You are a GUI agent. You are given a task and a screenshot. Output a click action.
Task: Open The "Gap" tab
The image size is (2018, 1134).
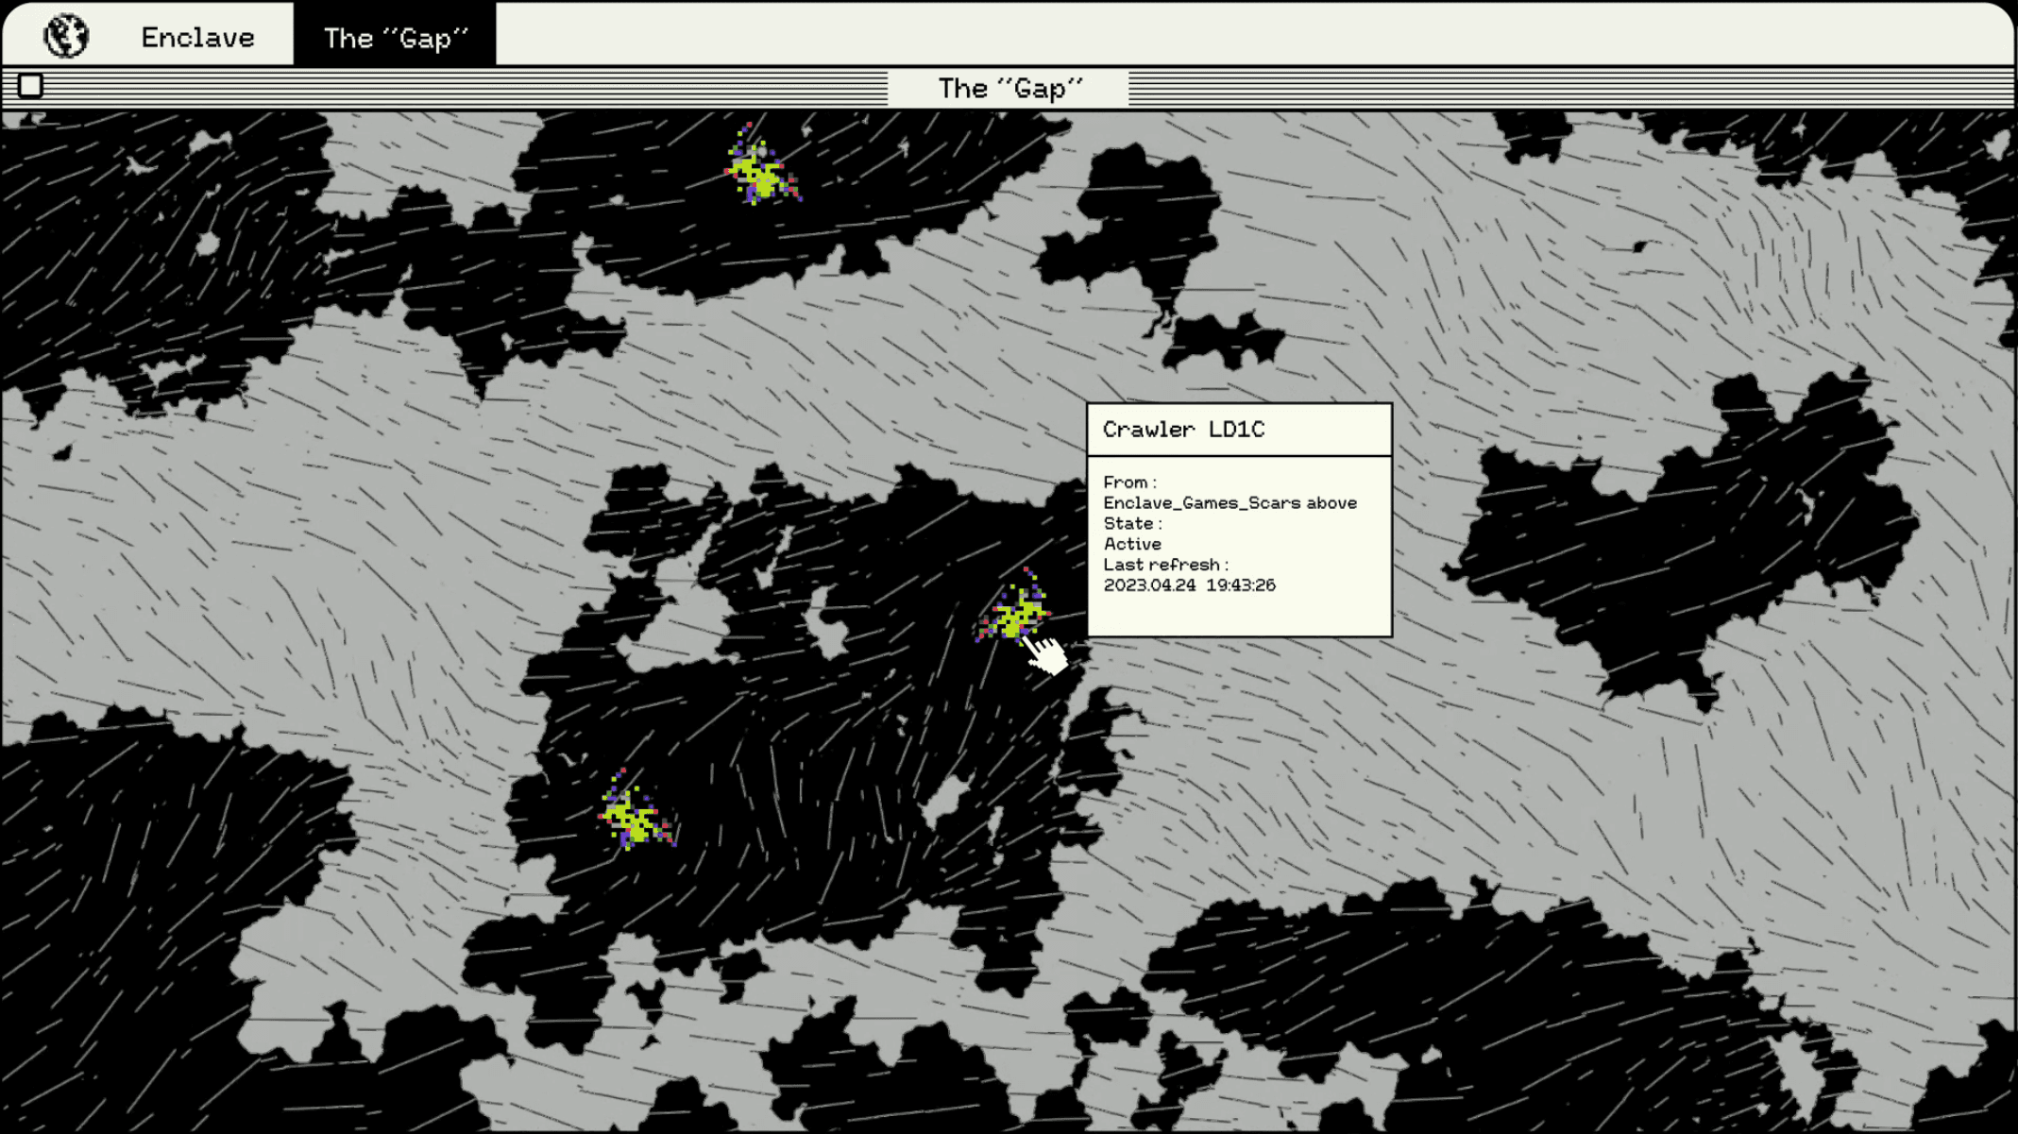[395, 37]
